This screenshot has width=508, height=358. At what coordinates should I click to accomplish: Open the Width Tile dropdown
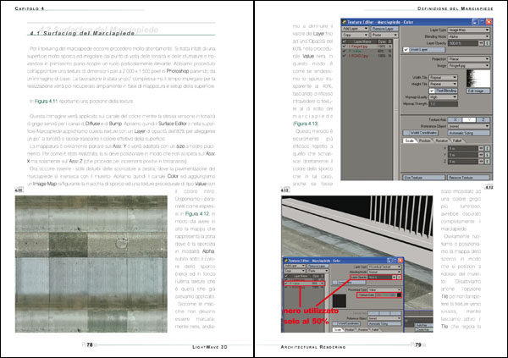443,77
